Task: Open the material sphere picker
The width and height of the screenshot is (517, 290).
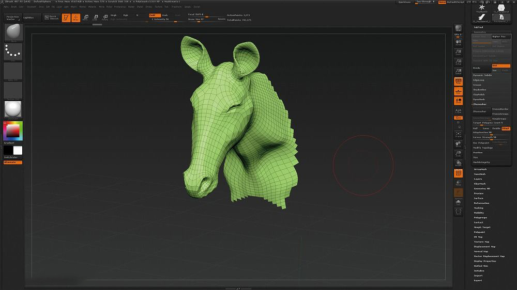Action: (x=13, y=109)
